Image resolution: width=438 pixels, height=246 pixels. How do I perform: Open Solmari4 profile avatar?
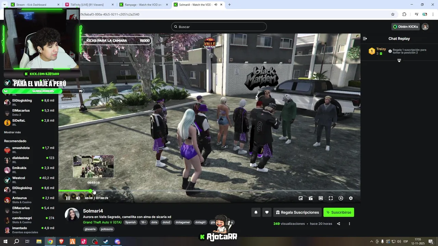tap(72, 215)
